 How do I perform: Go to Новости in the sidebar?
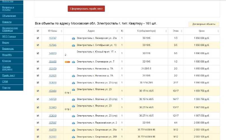point(7,22)
